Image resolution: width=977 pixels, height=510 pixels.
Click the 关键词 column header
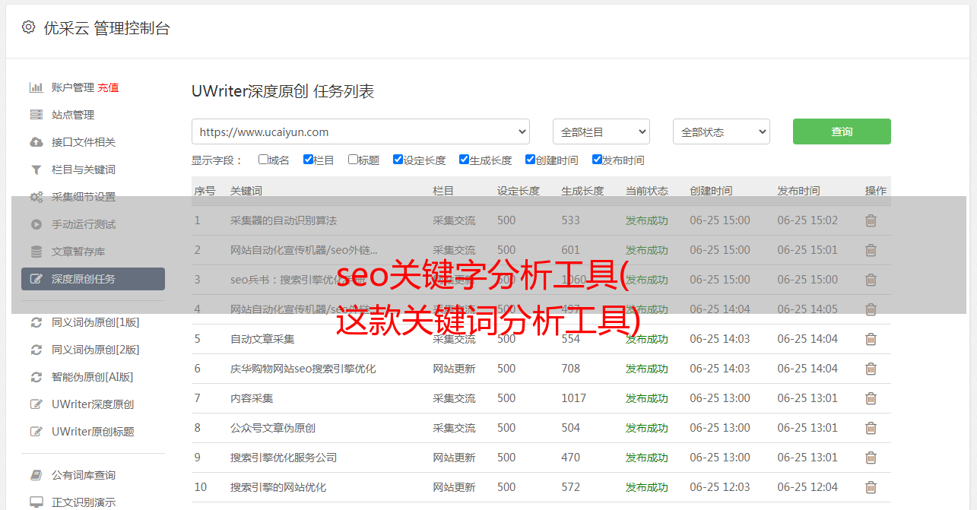(x=246, y=191)
